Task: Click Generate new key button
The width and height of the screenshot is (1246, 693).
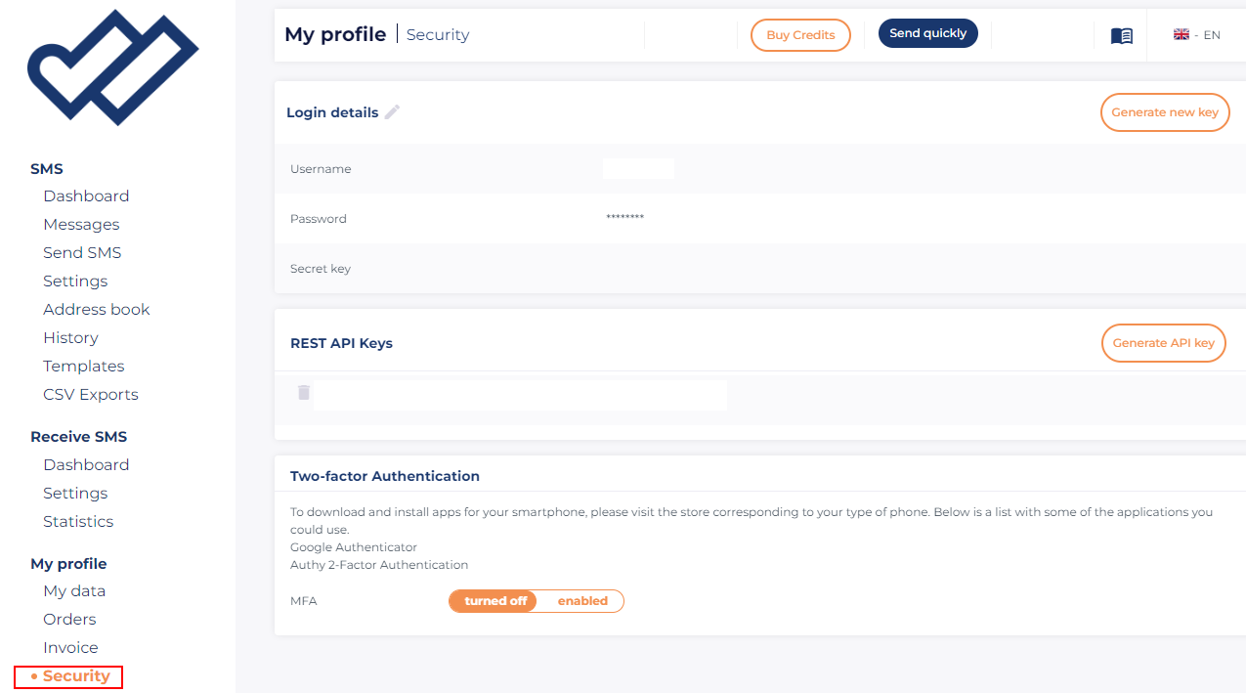Action: pyautogui.click(x=1164, y=112)
